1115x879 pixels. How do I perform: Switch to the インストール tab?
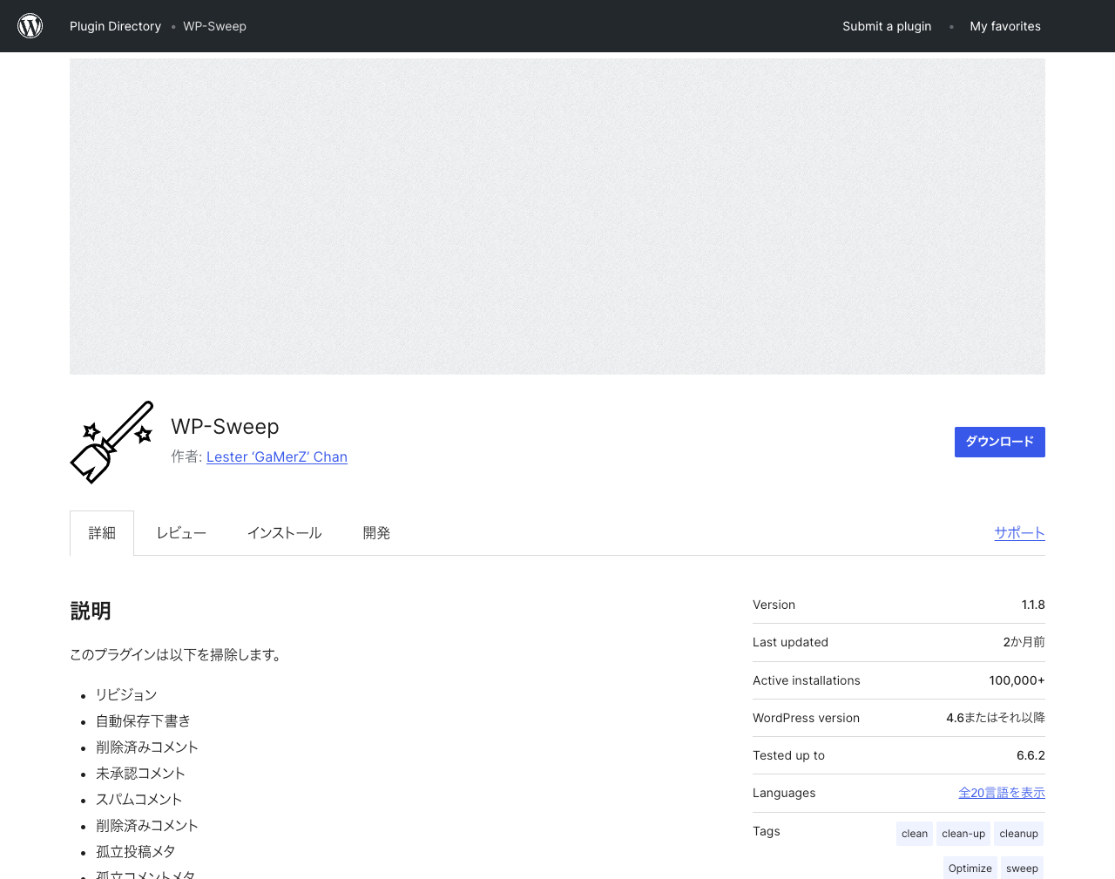(x=285, y=533)
